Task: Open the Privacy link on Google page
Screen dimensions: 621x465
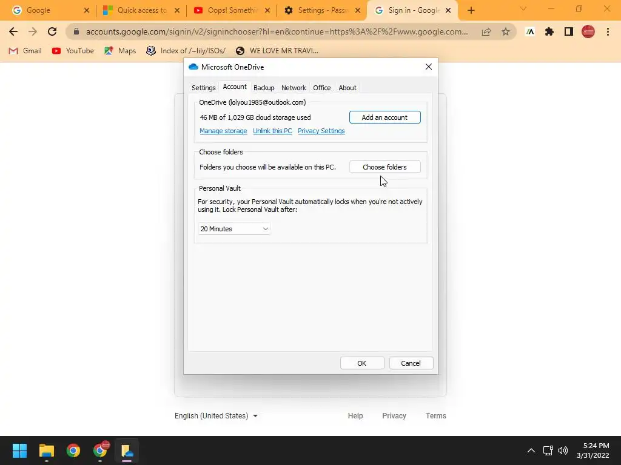Action: pyautogui.click(x=394, y=416)
